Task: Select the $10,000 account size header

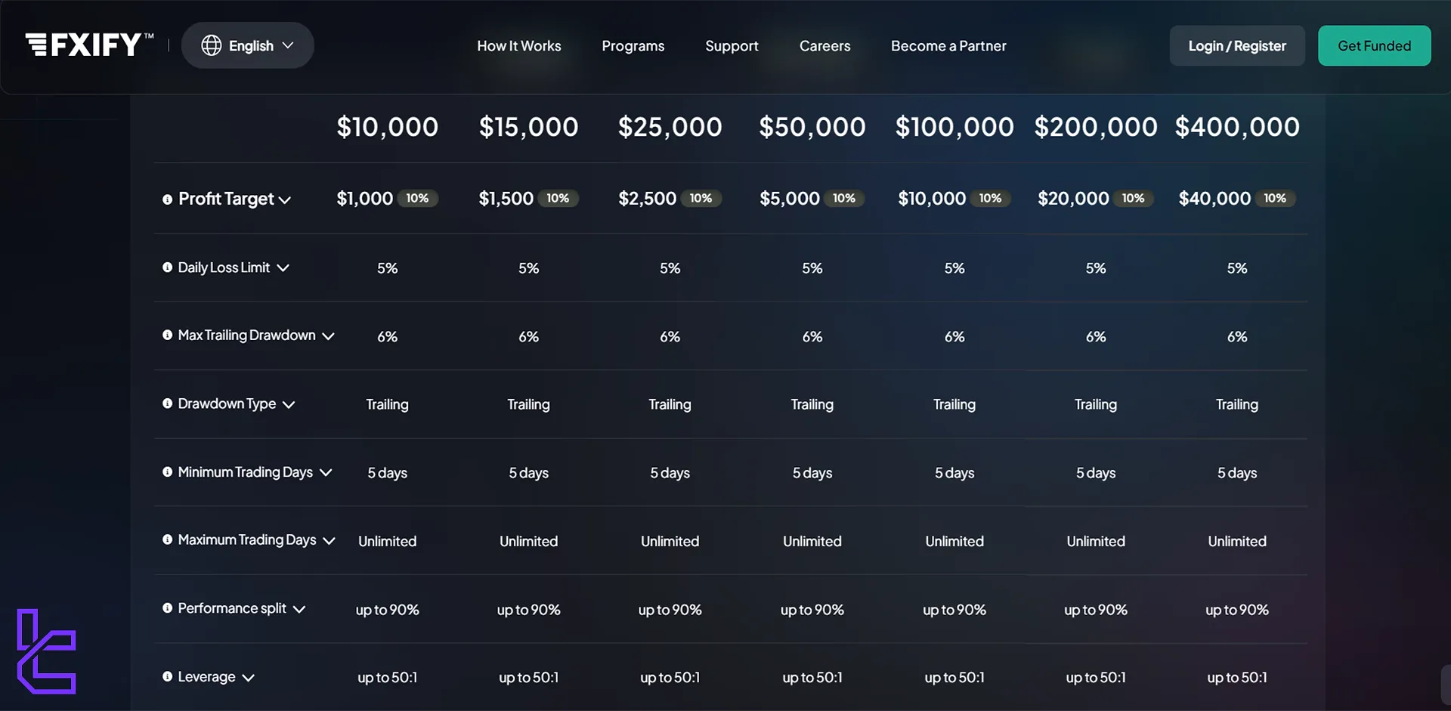Action: click(x=388, y=127)
